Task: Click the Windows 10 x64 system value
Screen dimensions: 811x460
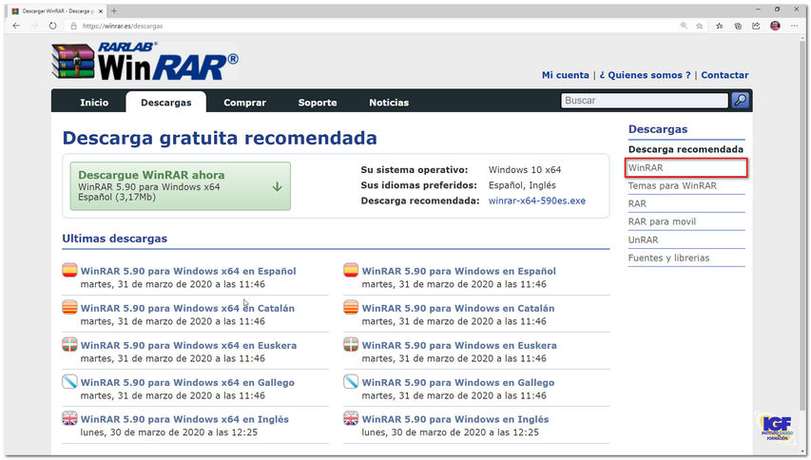Action: [x=525, y=169]
